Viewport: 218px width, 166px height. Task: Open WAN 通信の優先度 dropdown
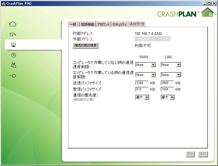(x=142, y=97)
